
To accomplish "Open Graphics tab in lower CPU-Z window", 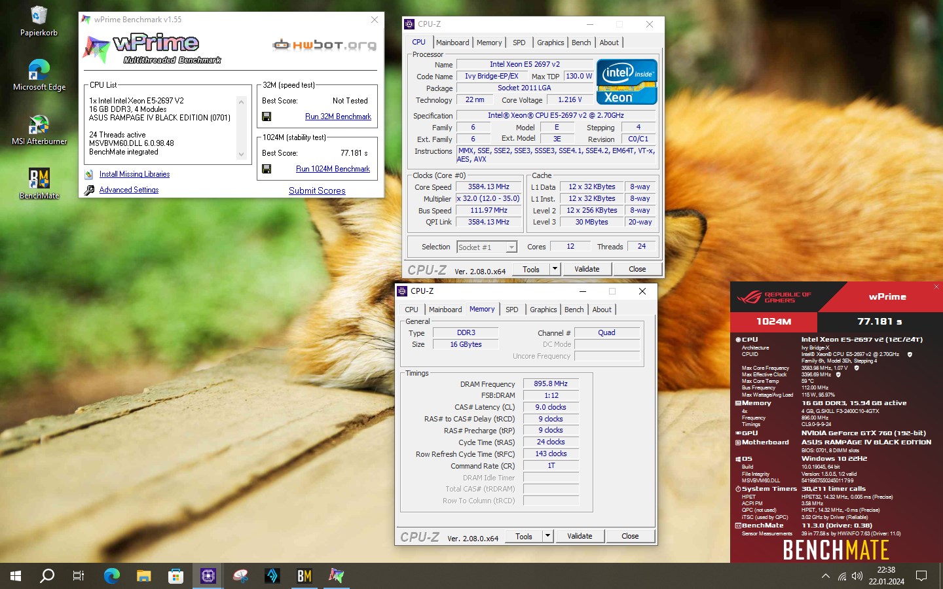I will 543,310.
